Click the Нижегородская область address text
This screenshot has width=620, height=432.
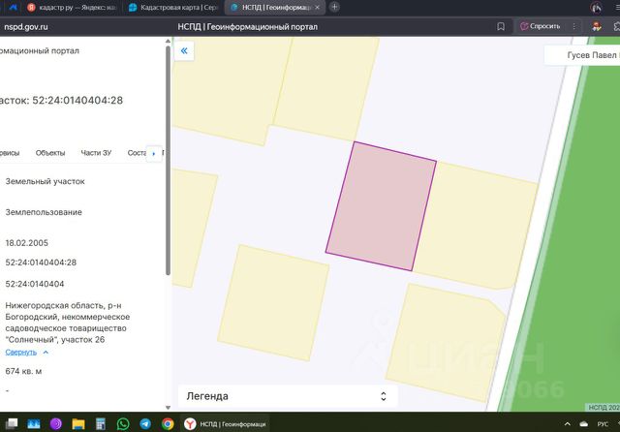point(68,323)
